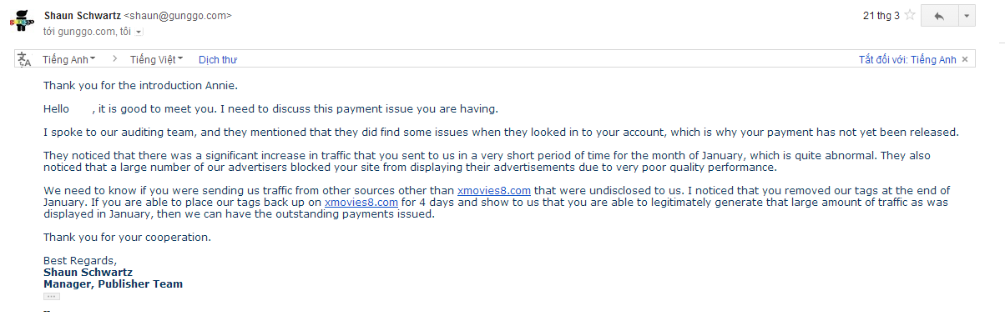
Task: Click the signature line Manager, Publisher Team
Action: pos(113,284)
